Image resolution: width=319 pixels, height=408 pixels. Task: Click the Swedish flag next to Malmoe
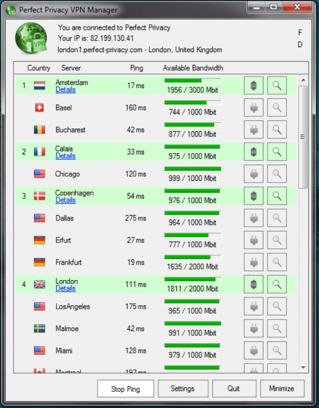[39, 329]
